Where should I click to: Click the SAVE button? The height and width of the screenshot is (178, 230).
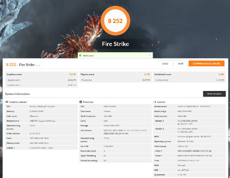[x=180, y=63]
